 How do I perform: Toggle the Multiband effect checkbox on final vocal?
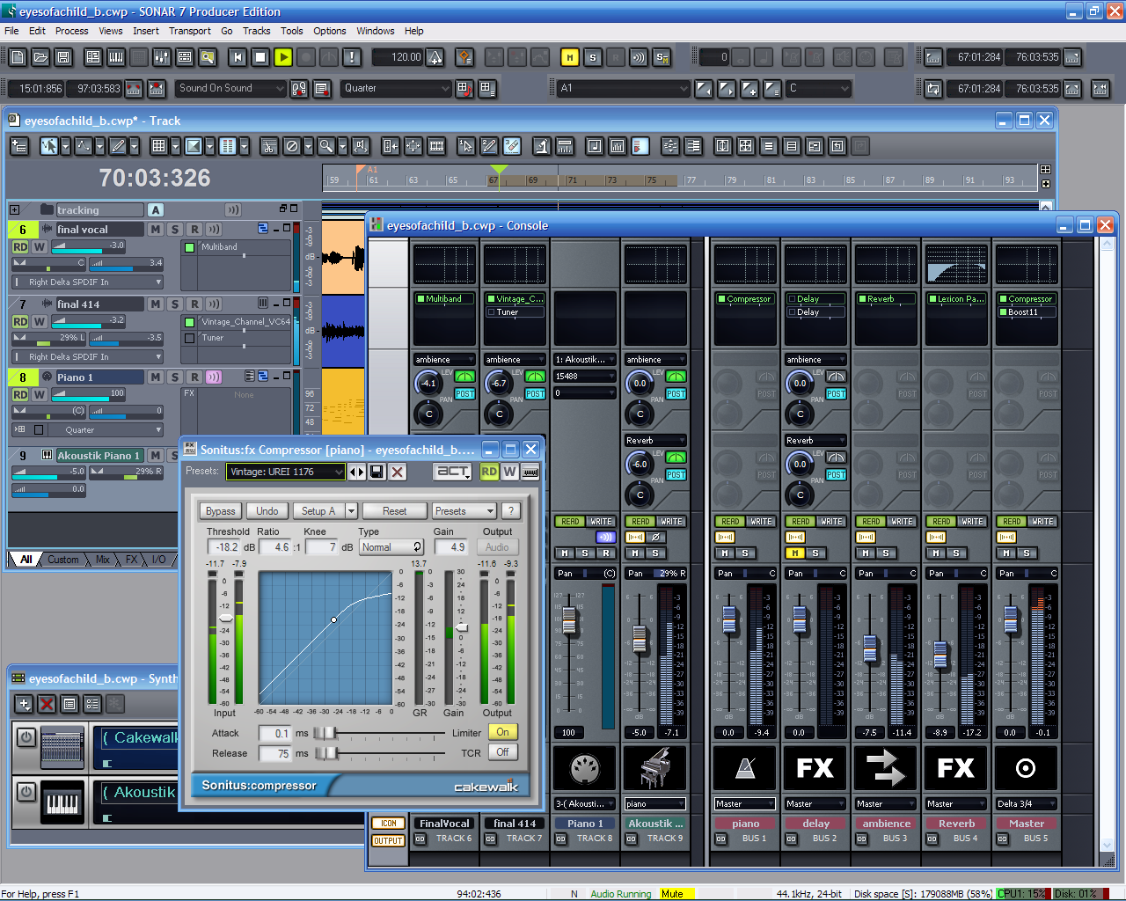coord(189,247)
